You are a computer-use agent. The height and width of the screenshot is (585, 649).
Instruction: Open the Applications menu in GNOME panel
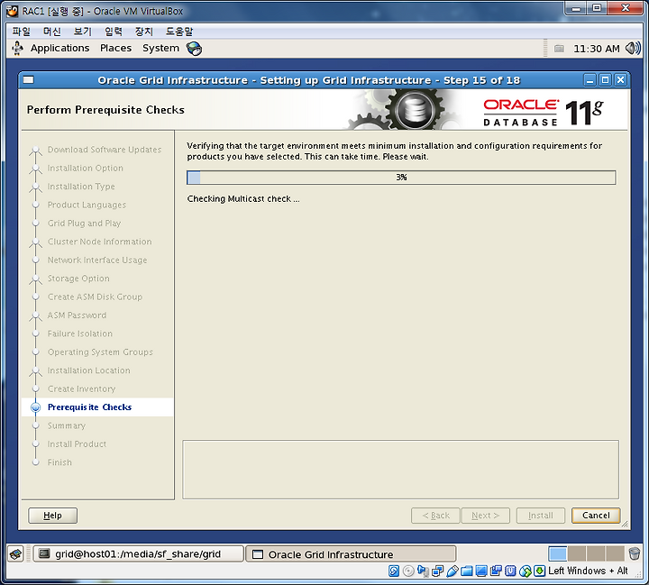point(60,49)
